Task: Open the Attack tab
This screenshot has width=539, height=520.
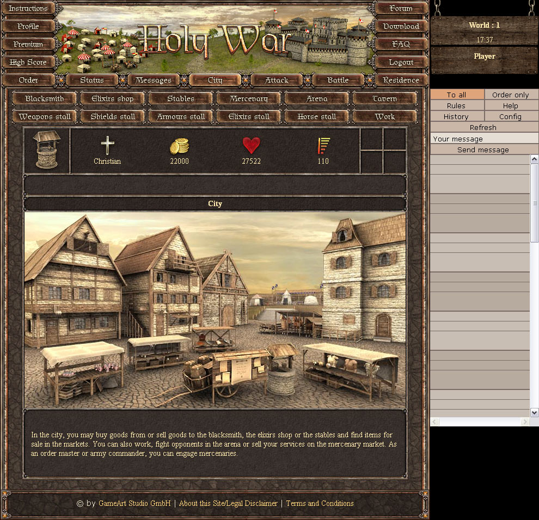Action: click(277, 81)
